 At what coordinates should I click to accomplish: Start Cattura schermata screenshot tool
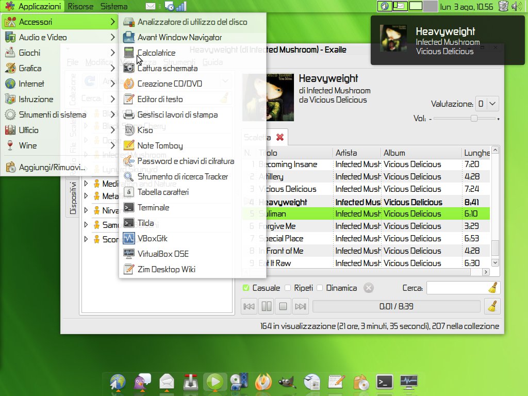193,69
